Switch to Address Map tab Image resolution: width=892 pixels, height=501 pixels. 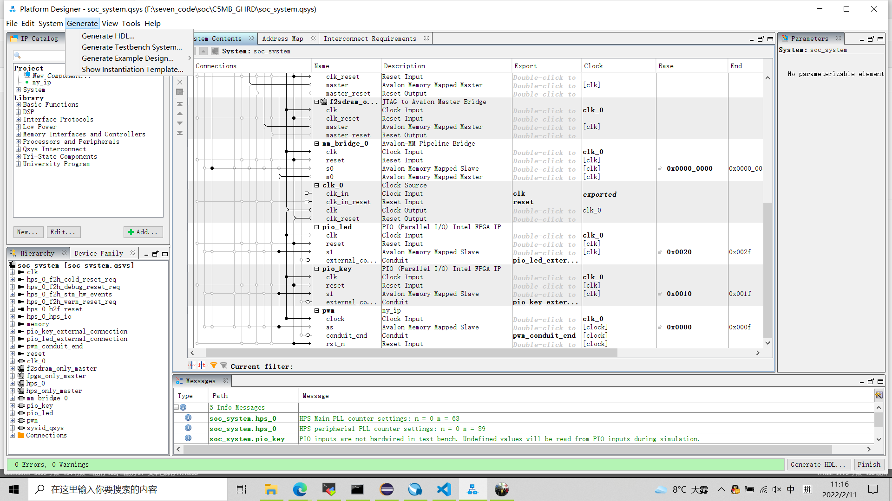coord(282,39)
